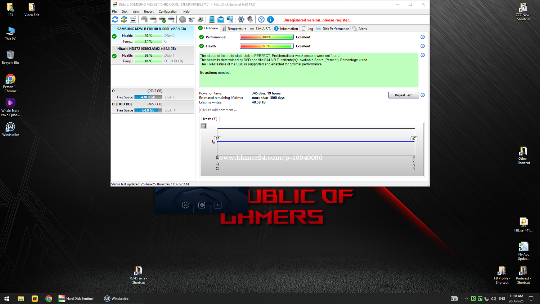Switch to the S.M.A.R.T. tab
Viewport: 540px width, 304px height.
coord(260,28)
